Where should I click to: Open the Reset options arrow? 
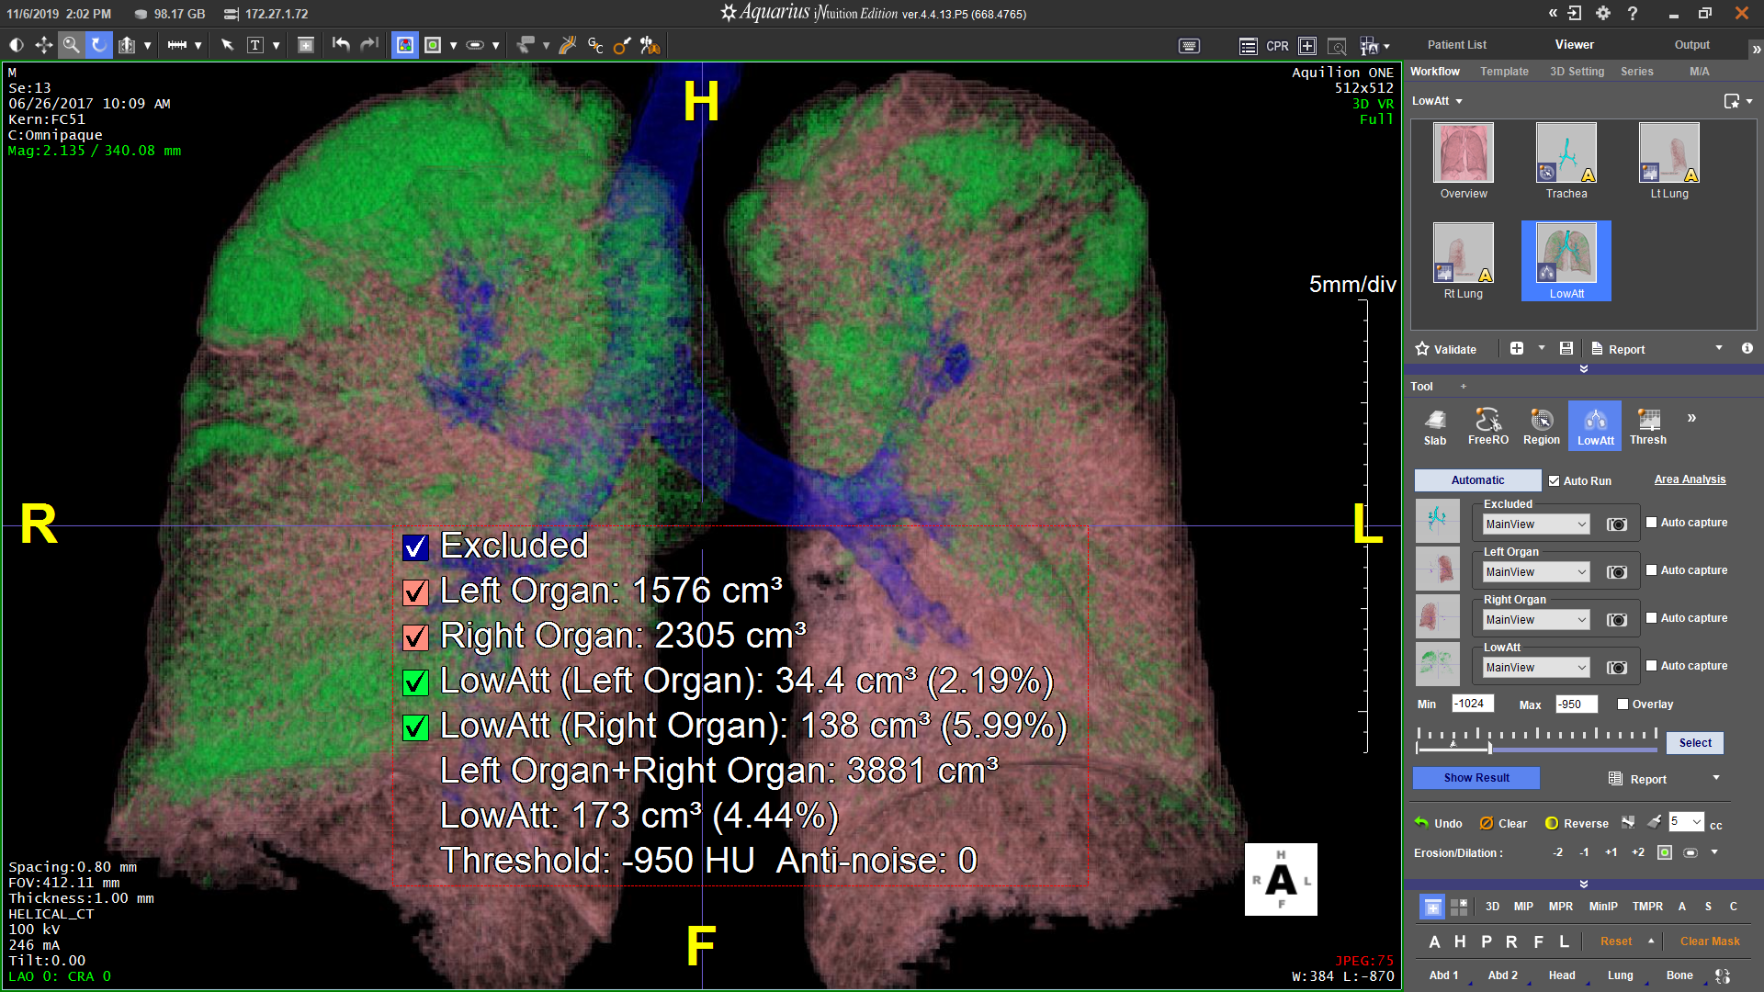pos(1651,941)
